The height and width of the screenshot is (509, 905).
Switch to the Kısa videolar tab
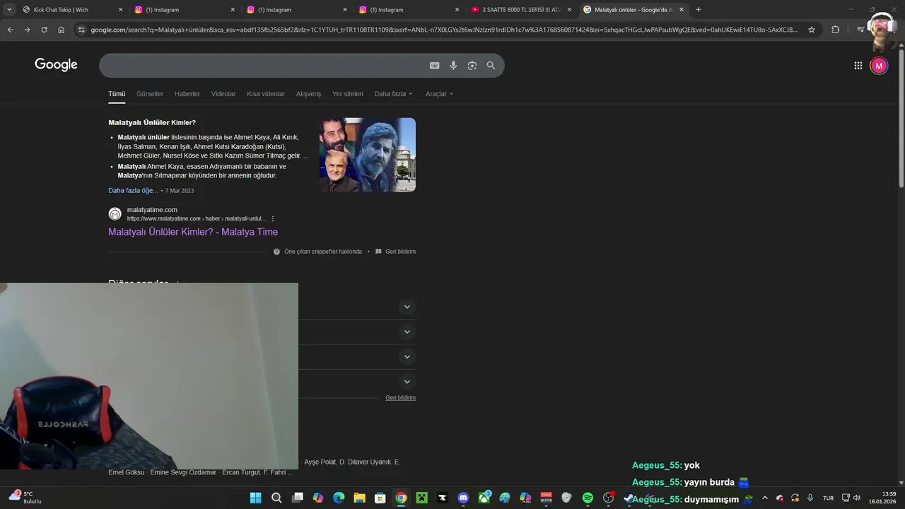coord(266,94)
